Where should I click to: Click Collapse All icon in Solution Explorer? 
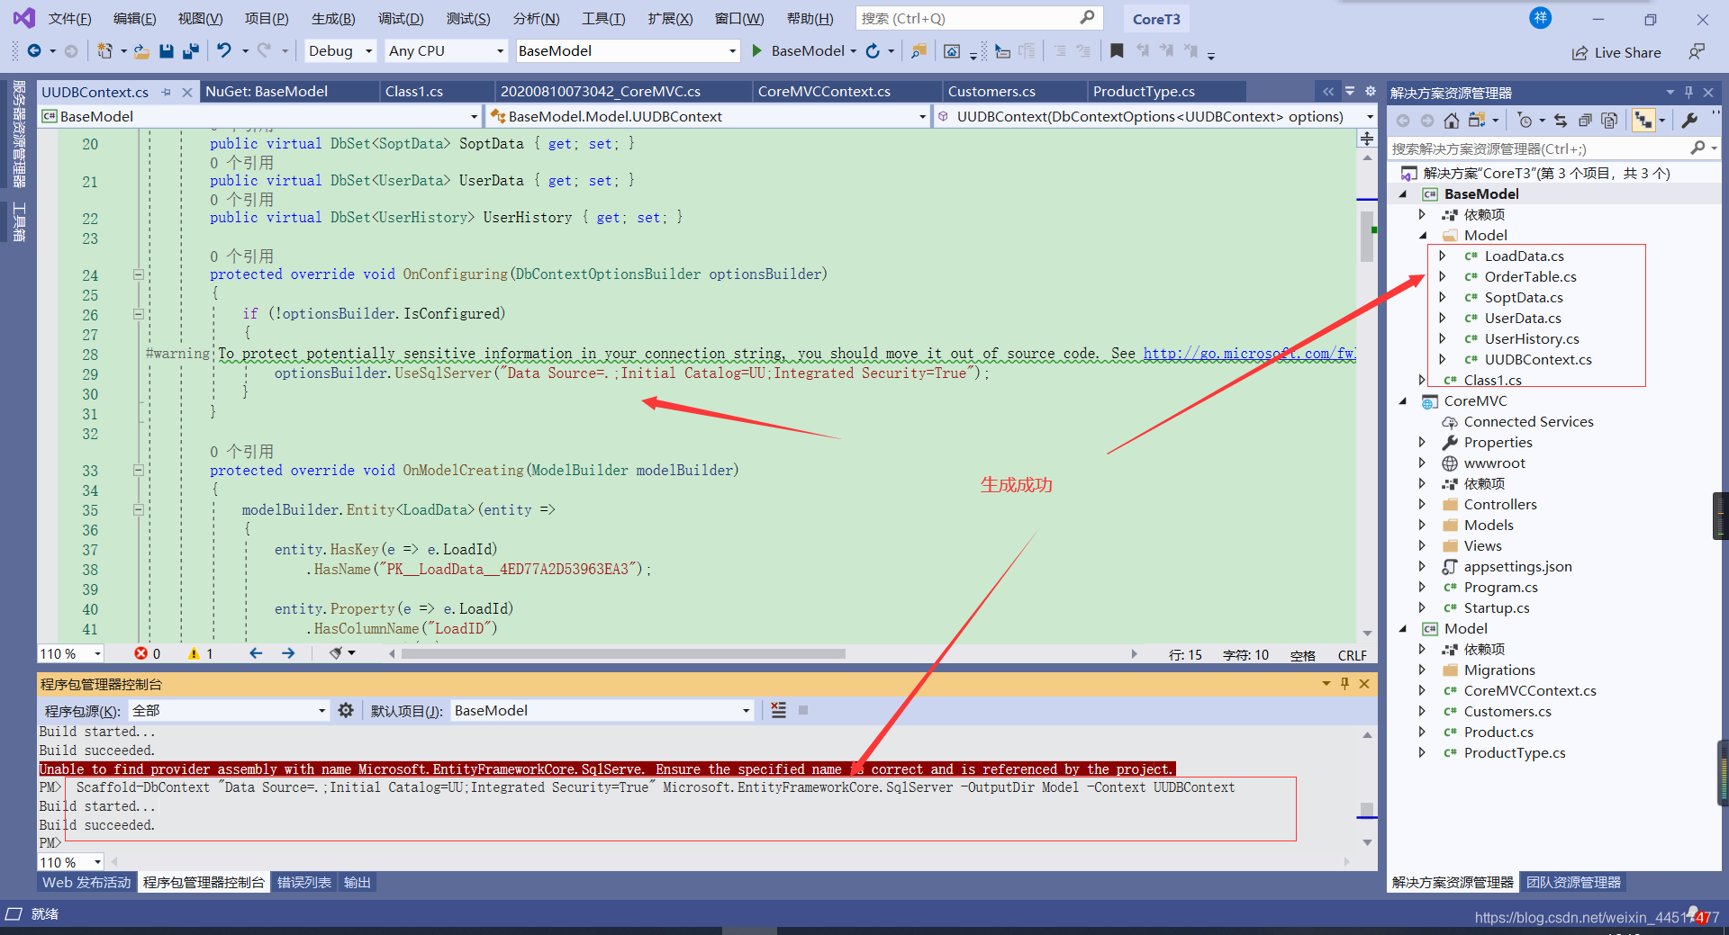point(1585,120)
